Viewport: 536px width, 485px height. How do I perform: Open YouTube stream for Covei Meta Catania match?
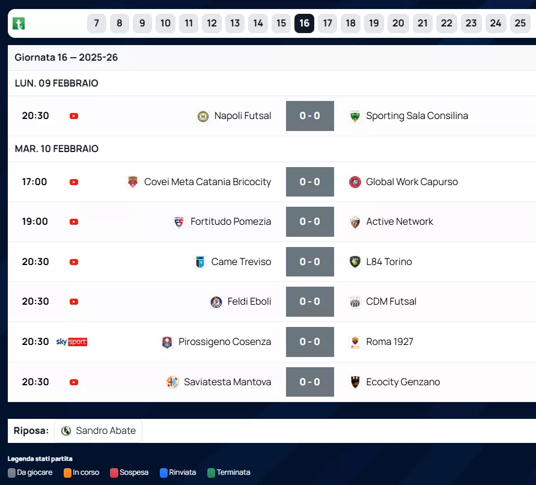point(74,182)
